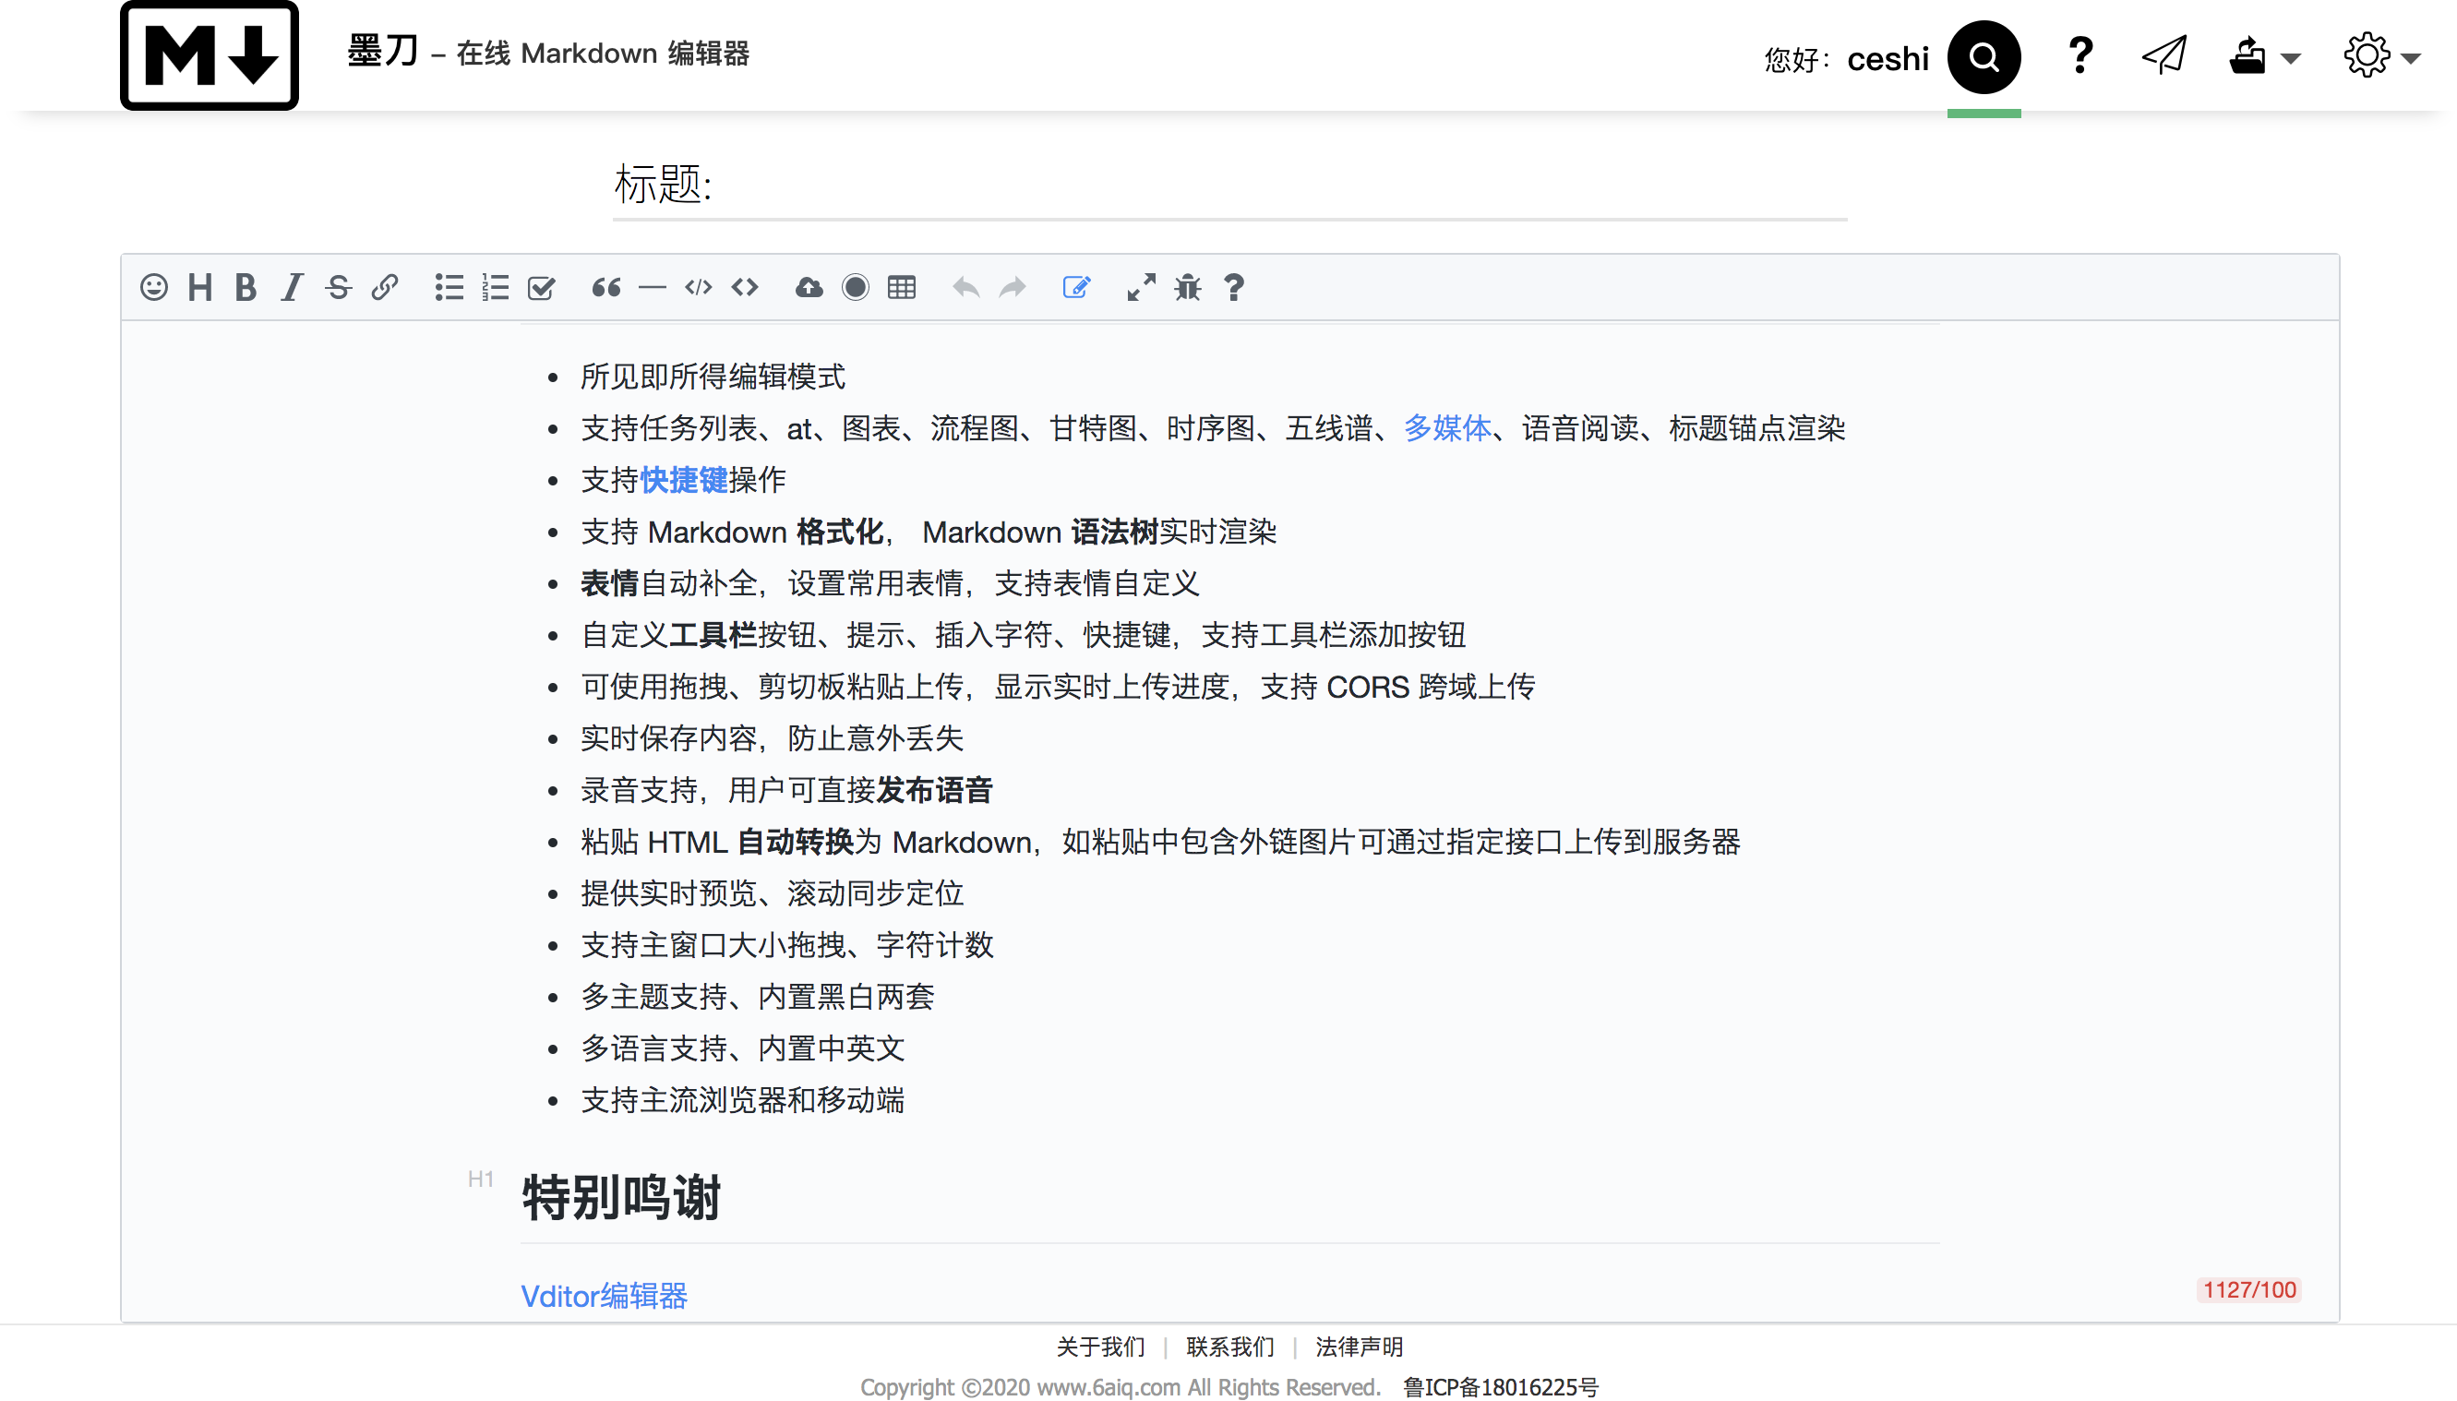Open the emoji picker in toolbar
Image resolution: width=2457 pixels, height=1401 pixels.
point(154,287)
